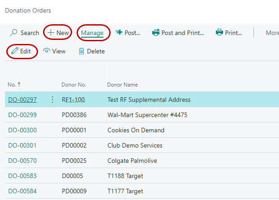Click the Delete trash icon
The image size is (279, 200).
click(82, 51)
